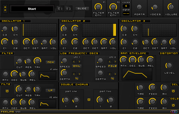Click Oscillator 1 DET knob
The width and height of the screenshot is (179, 114).
(x=36, y=42)
